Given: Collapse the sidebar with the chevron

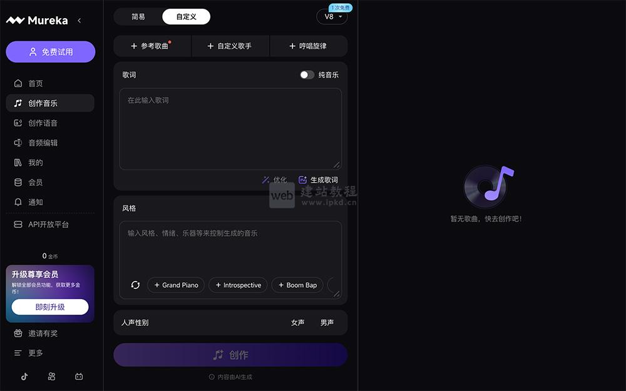Looking at the screenshot, I should [x=80, y=20].
